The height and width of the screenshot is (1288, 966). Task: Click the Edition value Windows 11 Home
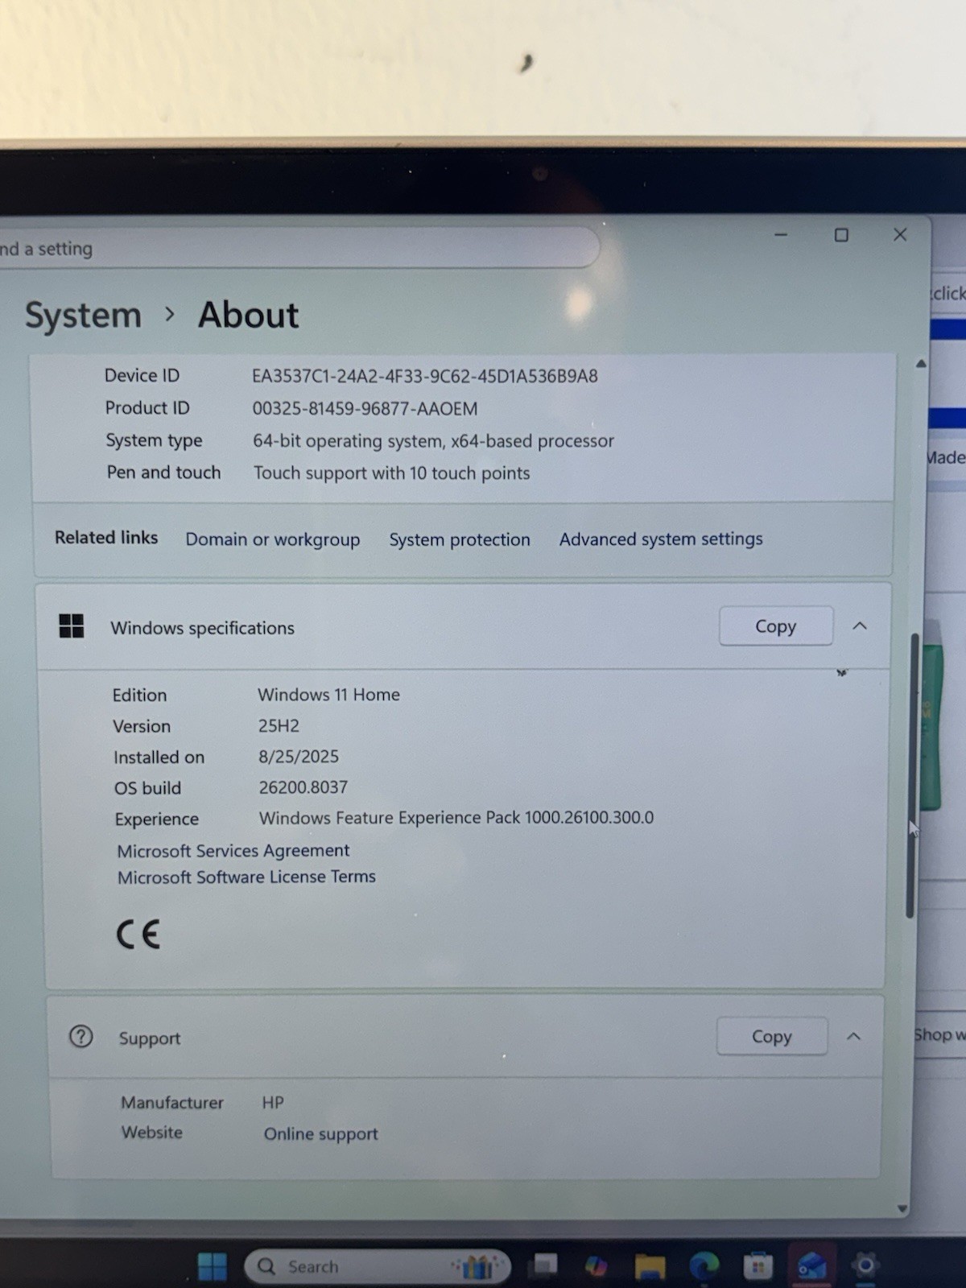(x=328, y=694)
